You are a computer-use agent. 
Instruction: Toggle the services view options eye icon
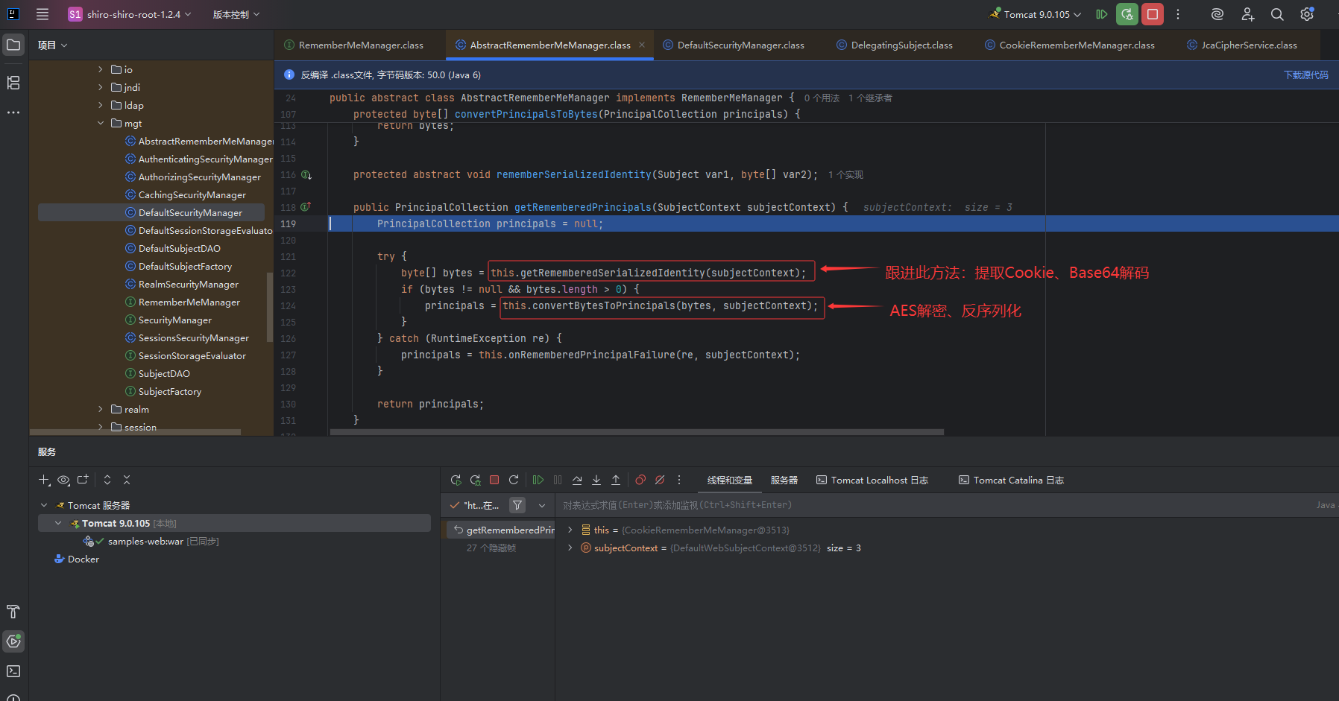(x=63, y=480)
